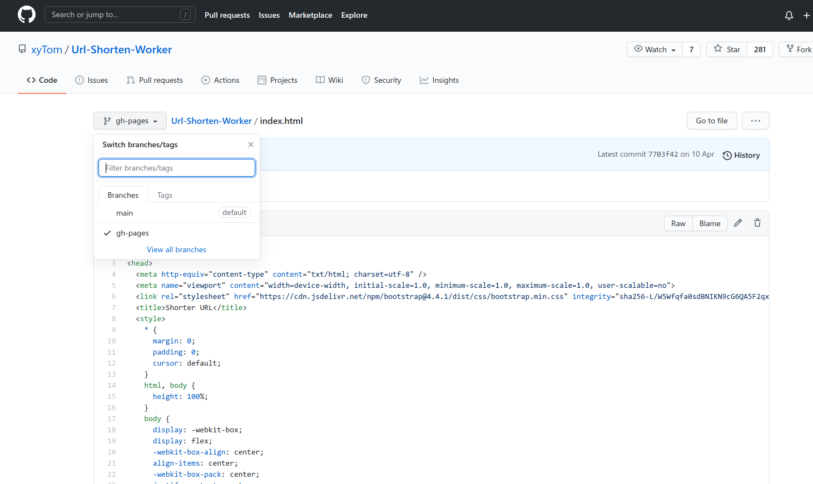Close the Switch branches/tags popup
Image resolution: width=813 pixels, height=484 pixels.
coord(251,144)
